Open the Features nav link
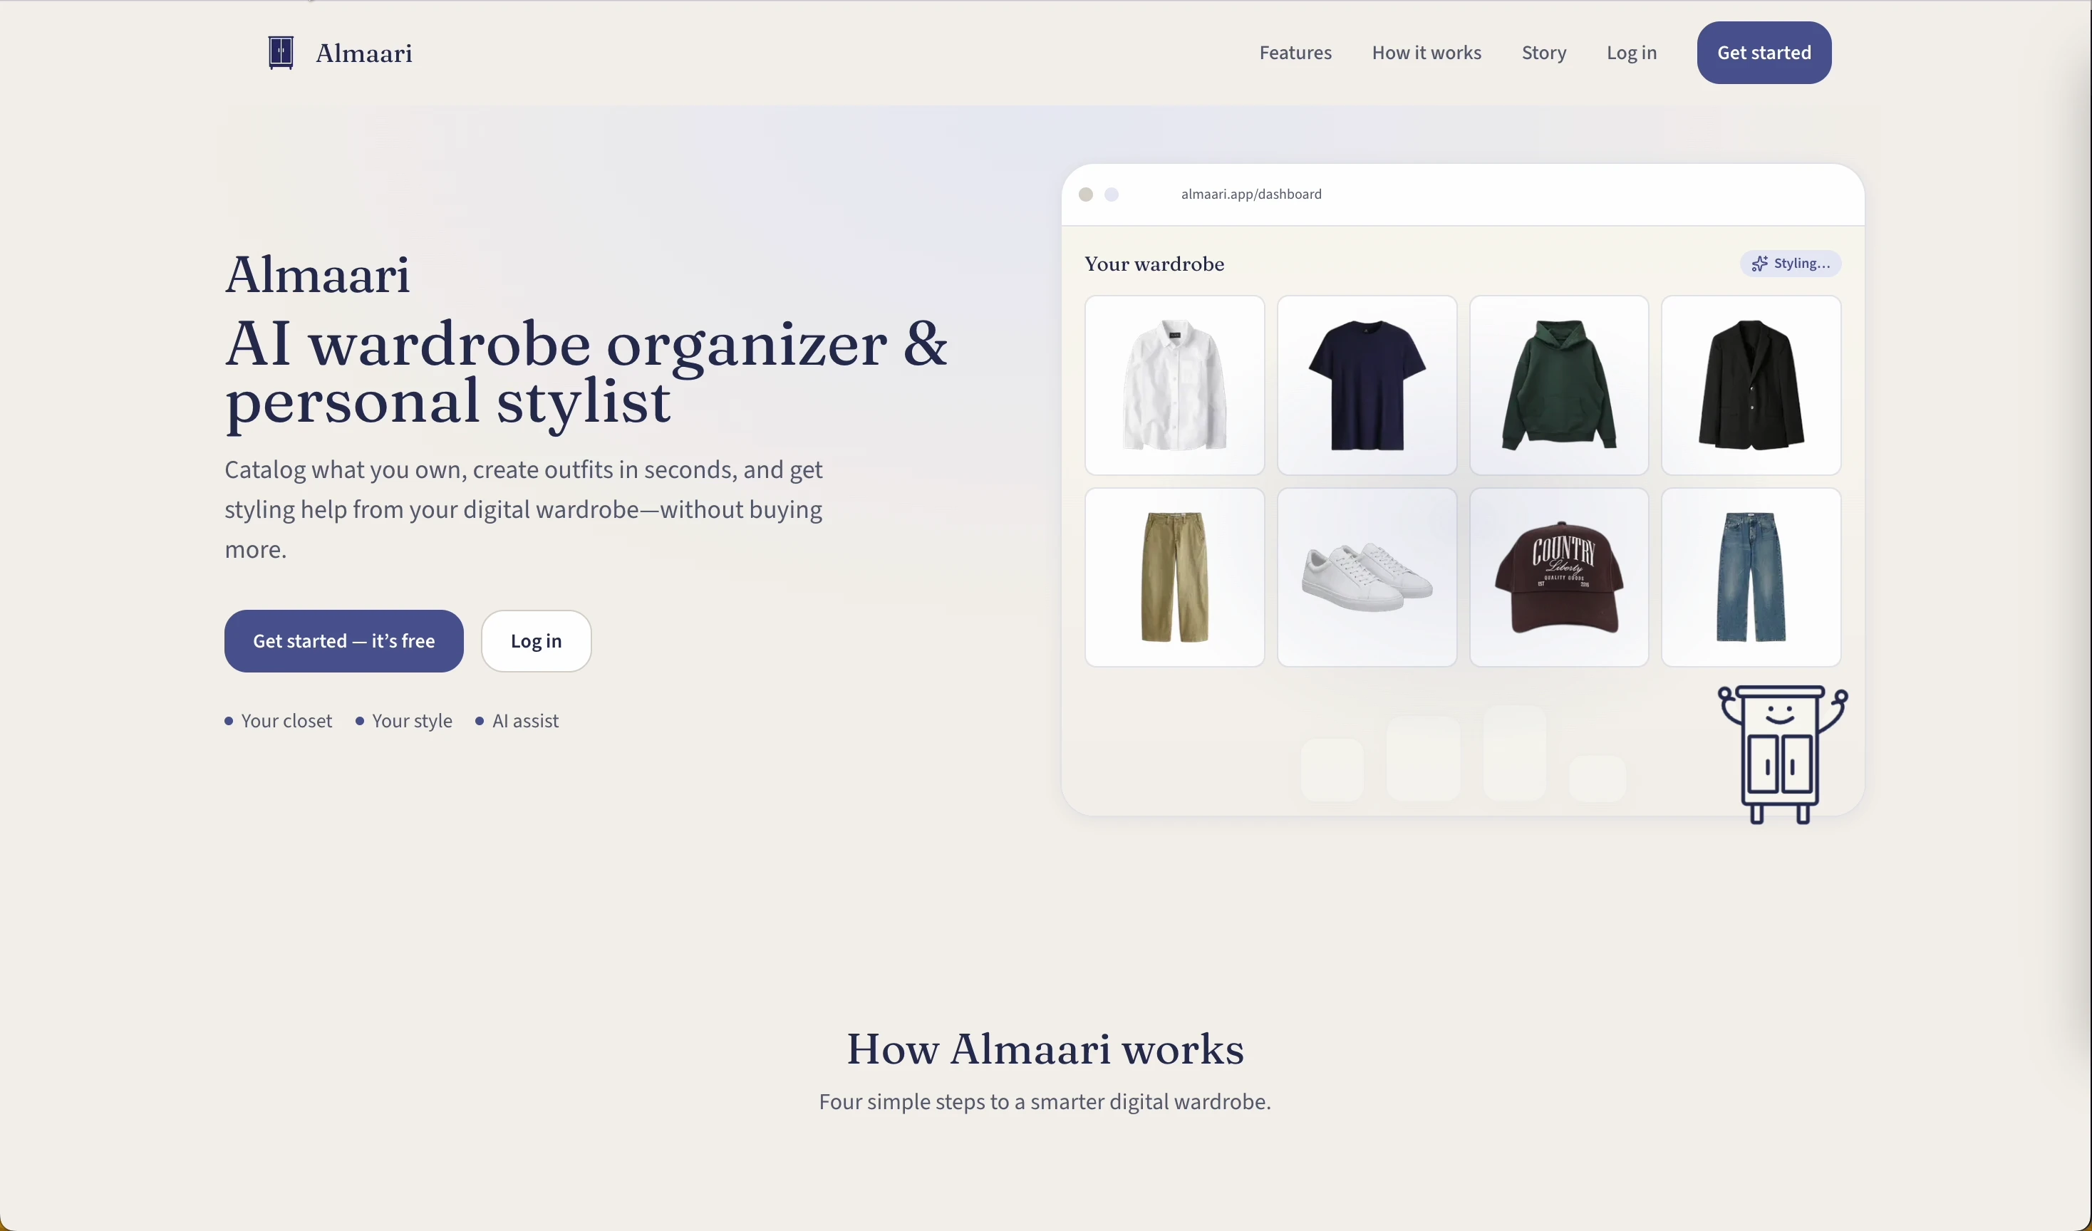Viewport: 2092px width, 1231px height. click(1295, 52)
